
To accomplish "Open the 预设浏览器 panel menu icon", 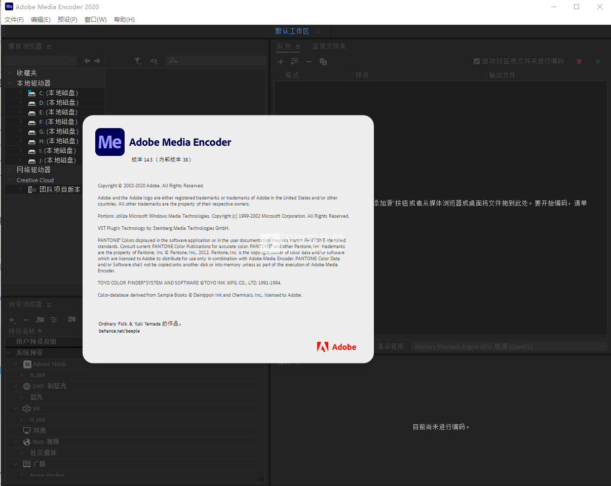I will 49,305.
